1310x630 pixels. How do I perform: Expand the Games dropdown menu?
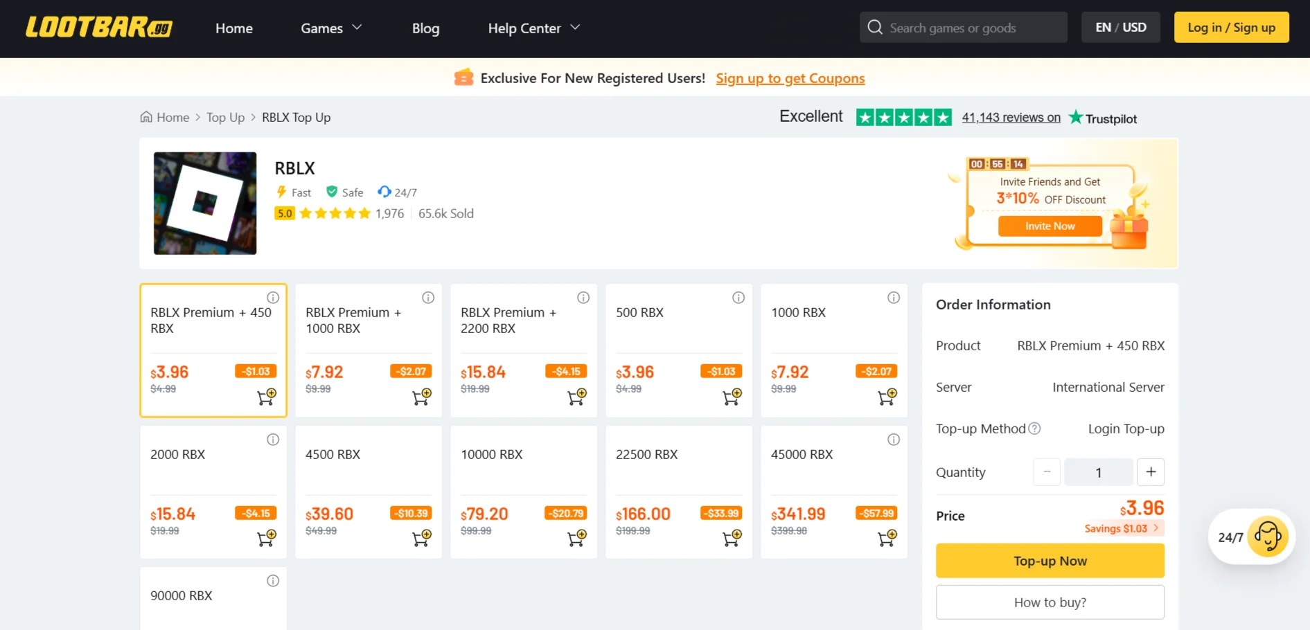click(331, 28)
